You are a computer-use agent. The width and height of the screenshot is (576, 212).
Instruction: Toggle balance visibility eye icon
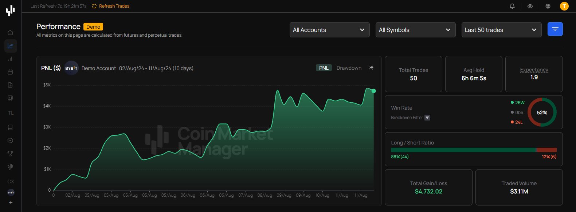tap(530, 6)
